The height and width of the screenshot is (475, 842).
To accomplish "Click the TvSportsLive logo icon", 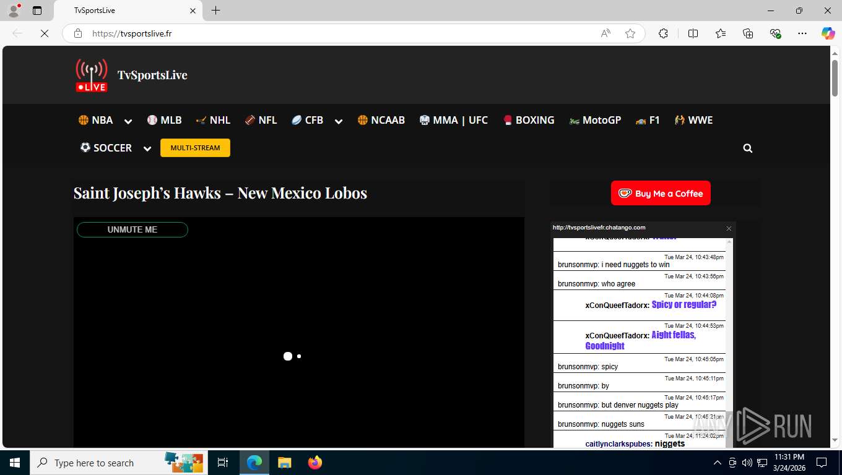I will coord(92,75).
